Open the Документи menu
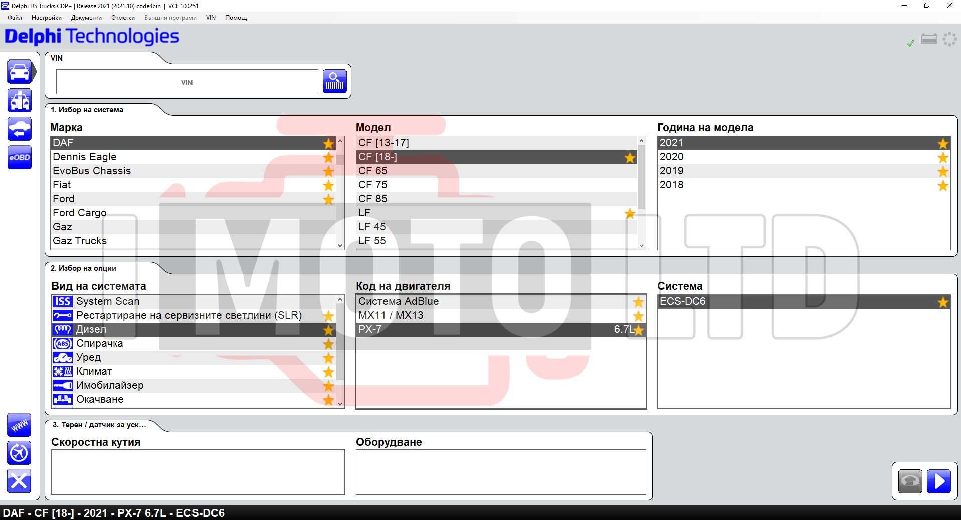This screenshot has width=961, height=520. [86, 17]
